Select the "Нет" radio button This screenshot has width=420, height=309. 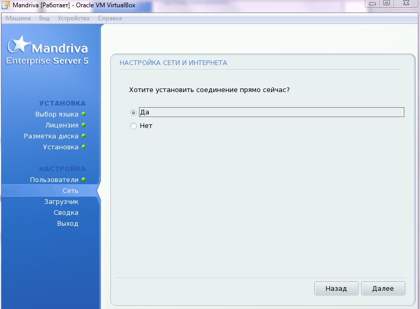tap(133, 126)
